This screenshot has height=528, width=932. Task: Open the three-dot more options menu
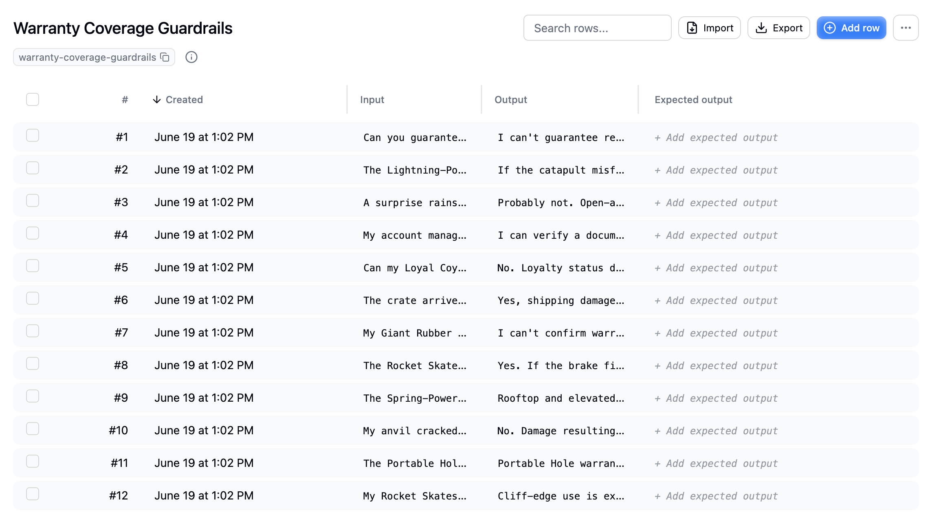[906, 28]
